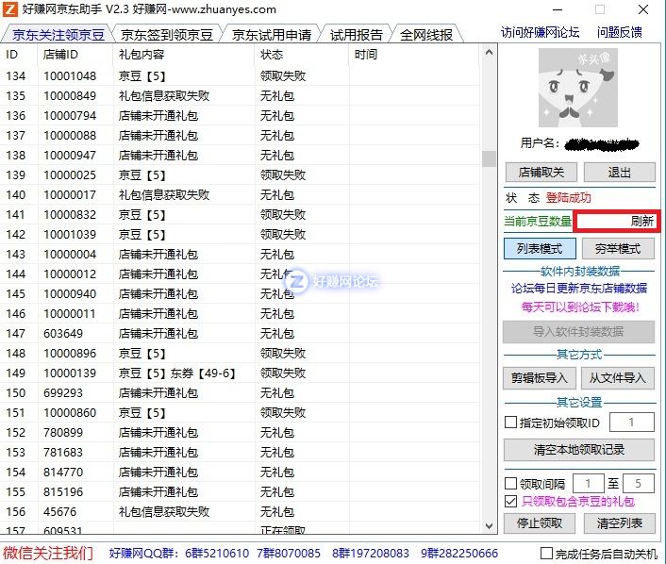Select row with store ID 603649
The width and height of the screenshot is (666, 564).
240,333
